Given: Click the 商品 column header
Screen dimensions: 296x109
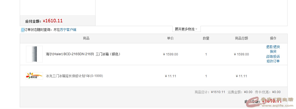Looking at the screenshot, I should [x=86, y=38].
